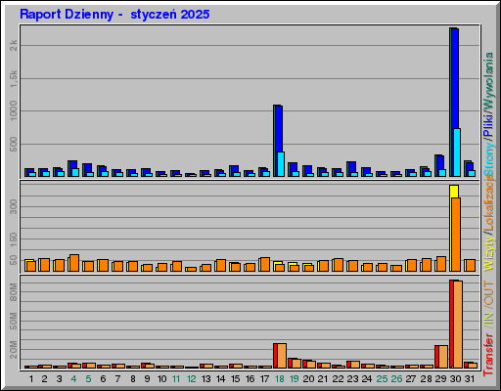Screen dimensions: 501x391
Task: Select day 11 label on the x-axis
Action: tap(176, 379)
